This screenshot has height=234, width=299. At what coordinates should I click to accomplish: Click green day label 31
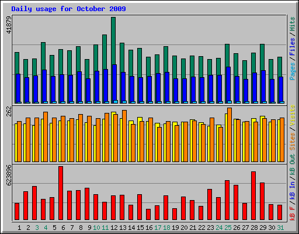tap(280, 228)
